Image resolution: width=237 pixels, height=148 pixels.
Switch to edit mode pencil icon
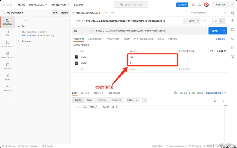point(216,21)
